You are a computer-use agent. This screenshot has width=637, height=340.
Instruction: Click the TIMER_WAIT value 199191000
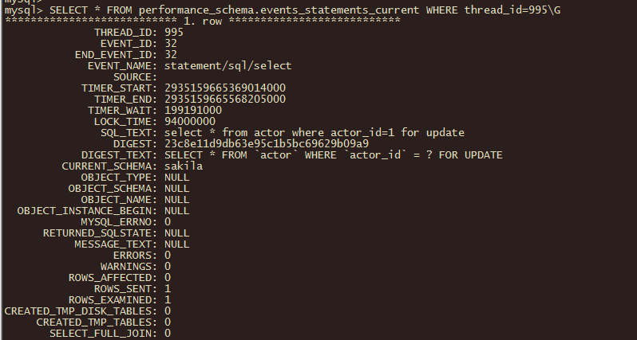(193, 110)
